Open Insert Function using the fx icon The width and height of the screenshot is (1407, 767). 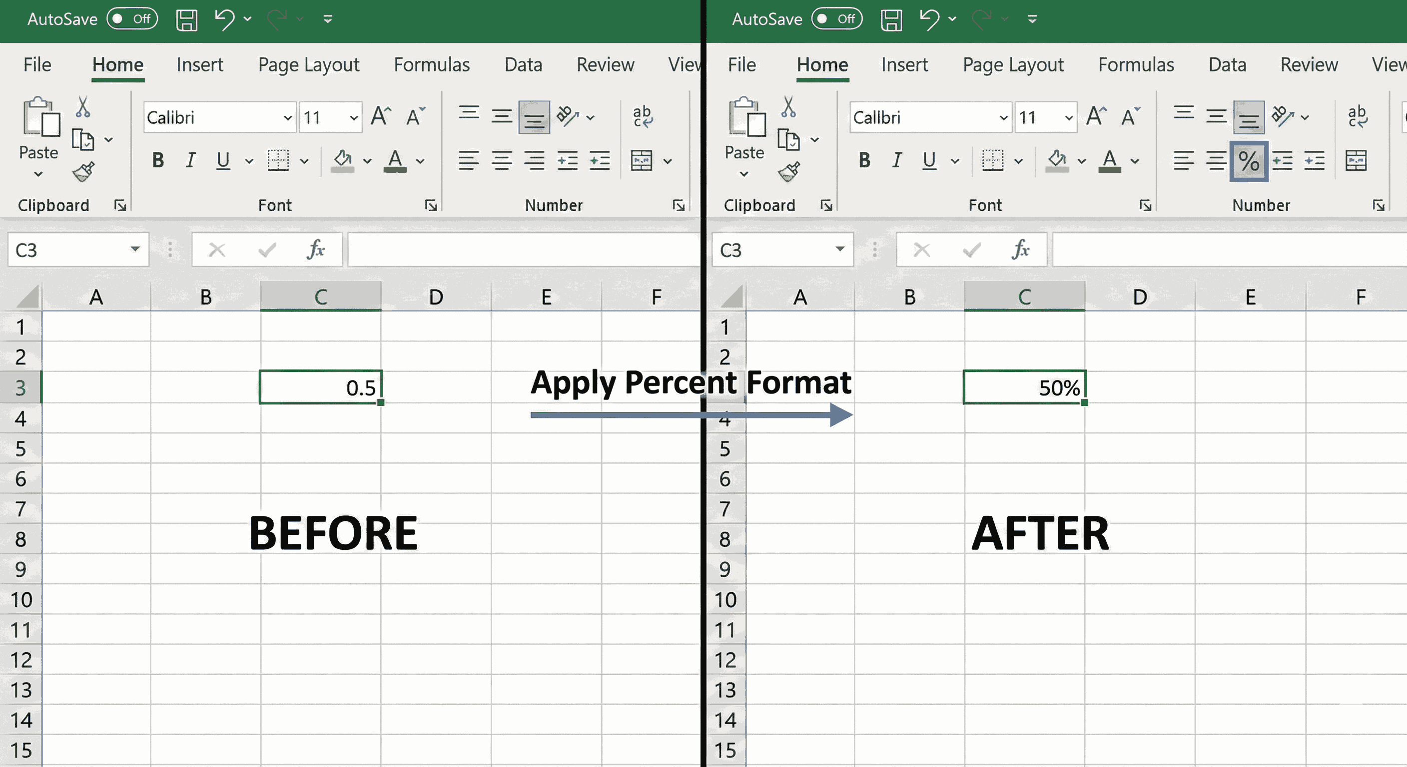[x=316, y=250]
